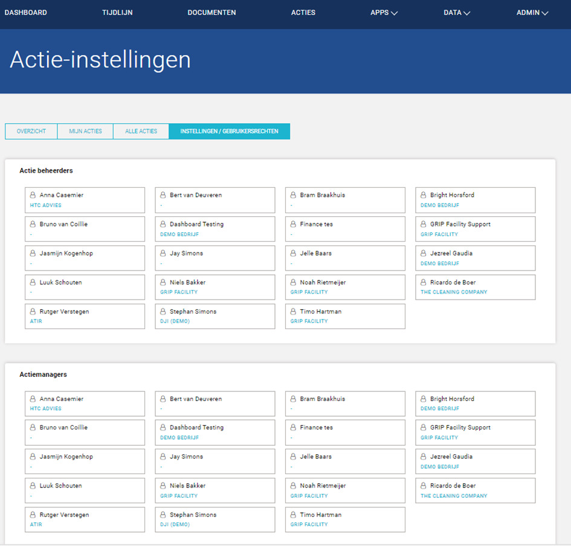Open the DATA dropdown menu
The width and height of the screenshot is (571, 546).
tap(457, 13)
